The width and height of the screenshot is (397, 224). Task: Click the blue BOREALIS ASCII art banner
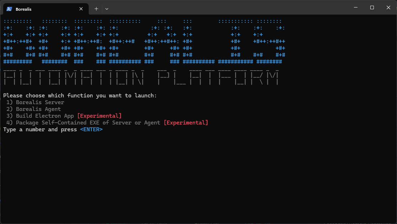[x=144, y=41]
